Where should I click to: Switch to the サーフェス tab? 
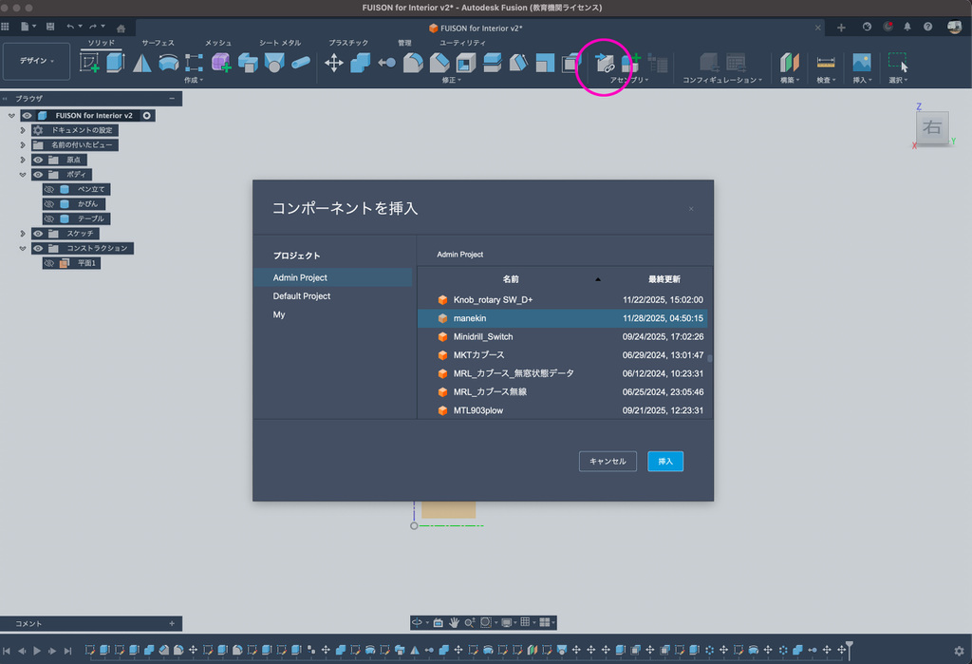(158, 43)
